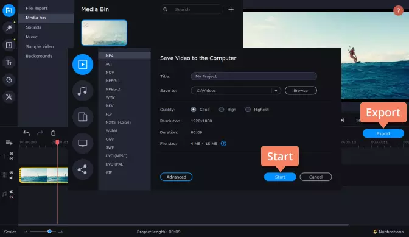409x237 pixels.
Task: Toggle title track eye visibility
Action: point(12,154)
